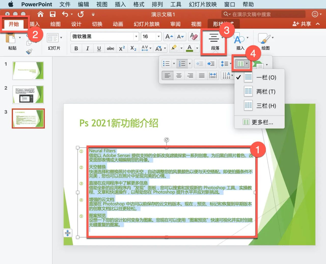Click the font color A swatch
Image resolution: width=326 pixels, height=264 pixels.
point(189,48)
